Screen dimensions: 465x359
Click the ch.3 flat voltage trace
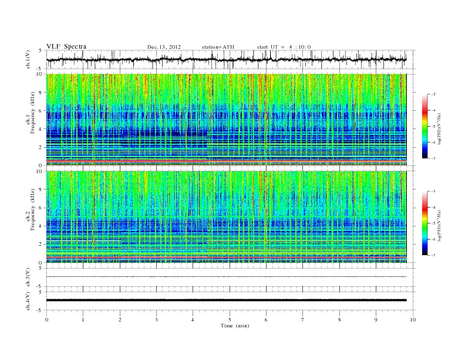[x=226, y=277]
